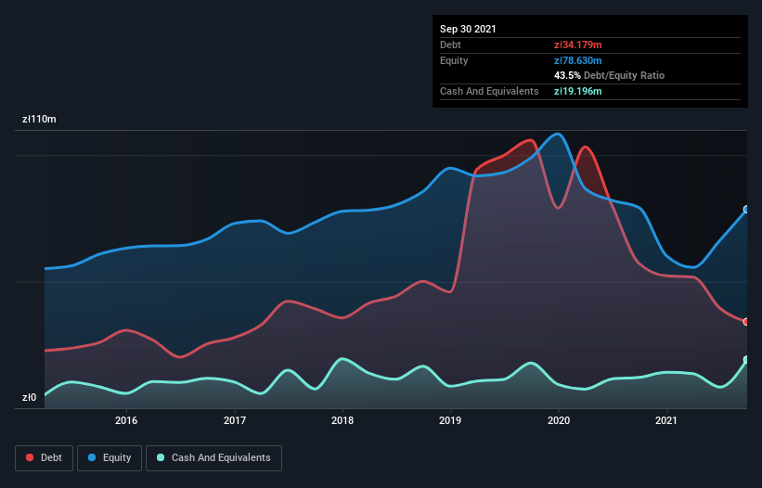Click the red Debt legend dot
762x488 pixels.
30,457
